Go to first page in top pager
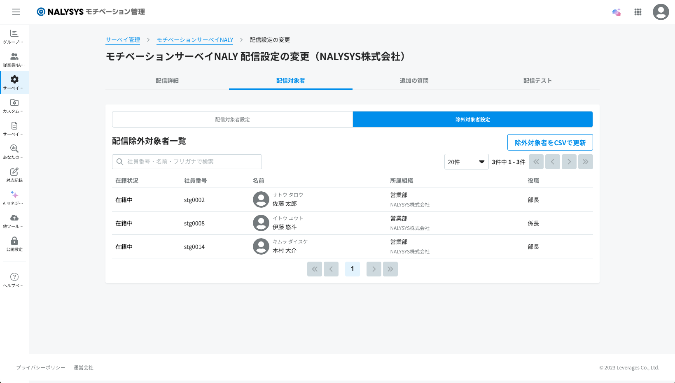This screenshot has width=675, height=383. point(536,162)
